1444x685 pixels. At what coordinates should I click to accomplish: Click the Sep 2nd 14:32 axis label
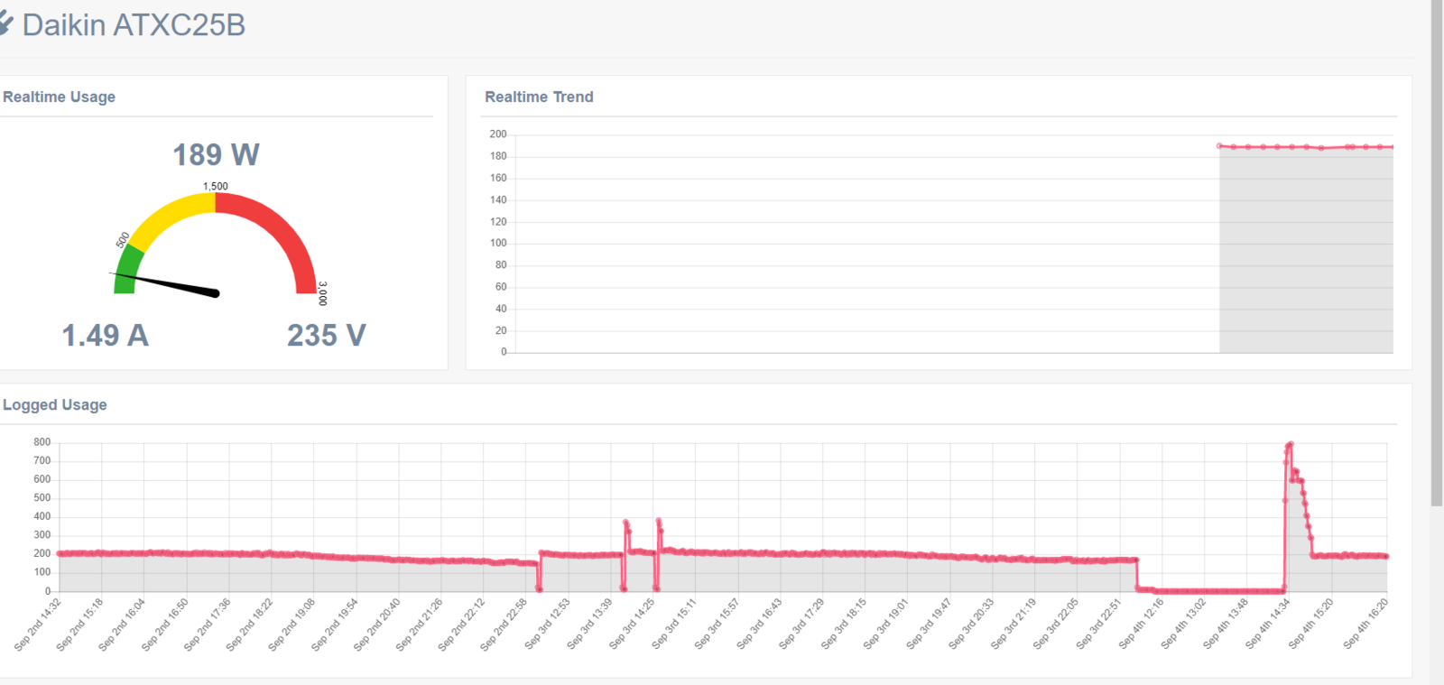pos(38,624)
